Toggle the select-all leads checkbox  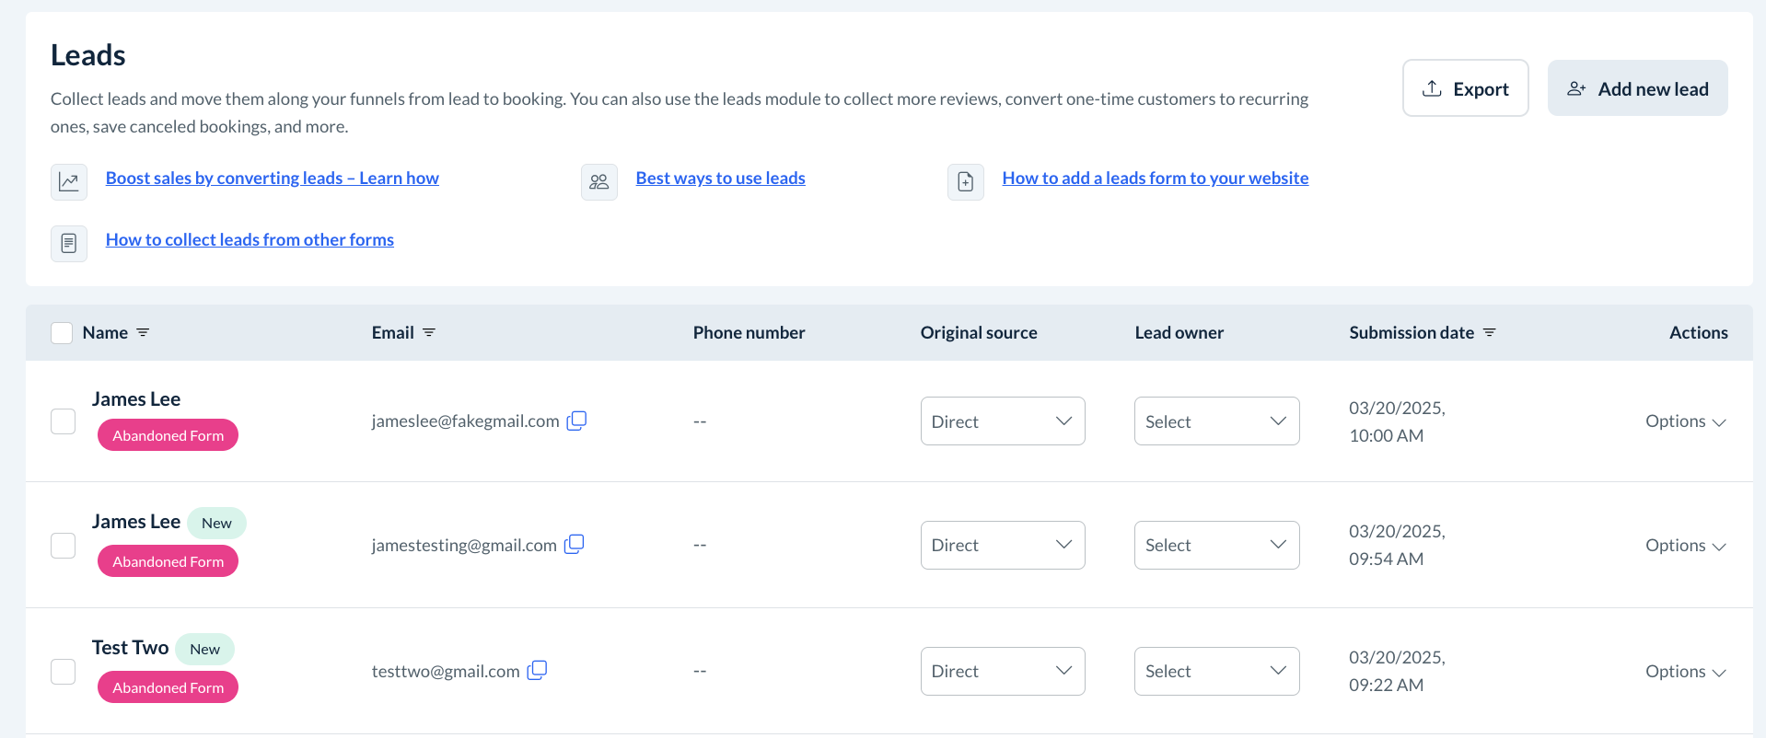(x=62, y=333)
